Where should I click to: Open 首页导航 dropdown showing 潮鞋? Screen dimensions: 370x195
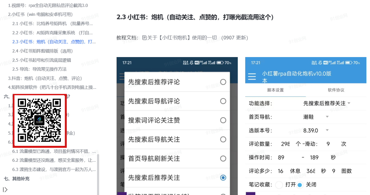point(316,117)
